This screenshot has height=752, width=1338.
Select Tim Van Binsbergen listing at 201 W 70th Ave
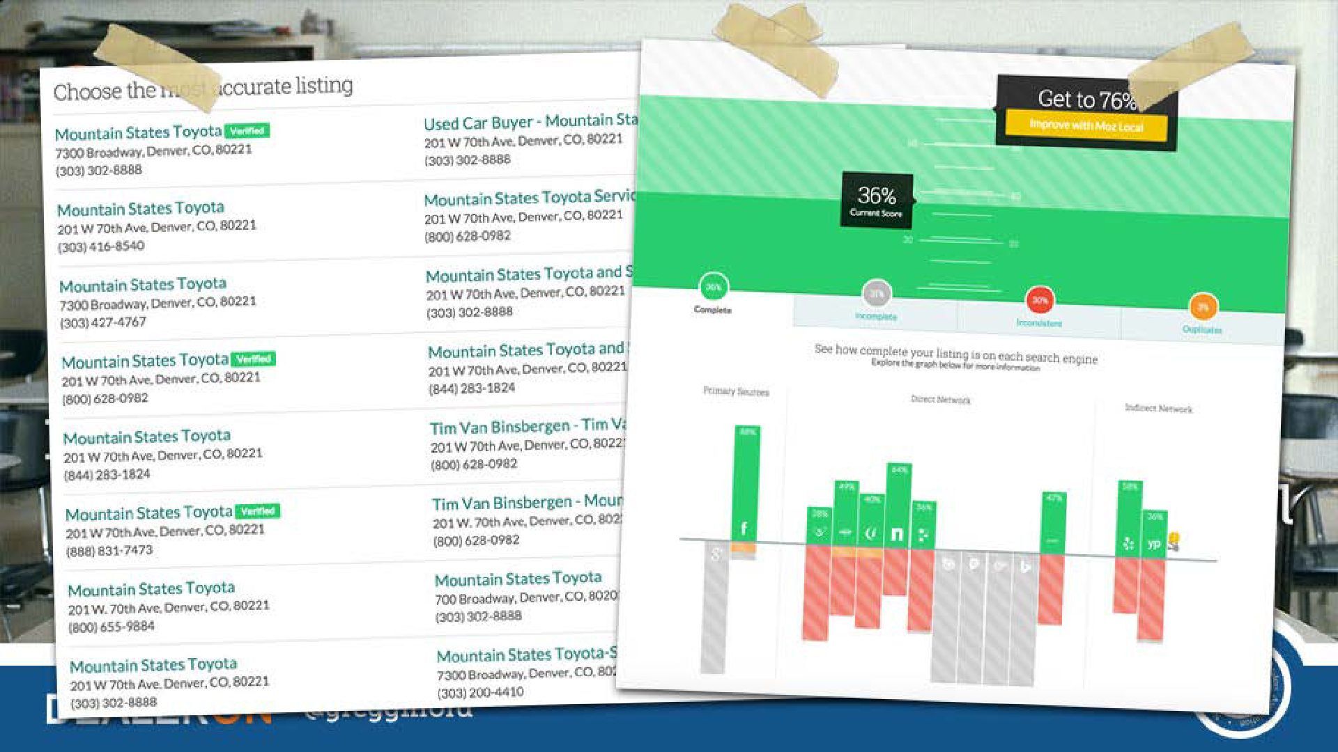(528, 444)
